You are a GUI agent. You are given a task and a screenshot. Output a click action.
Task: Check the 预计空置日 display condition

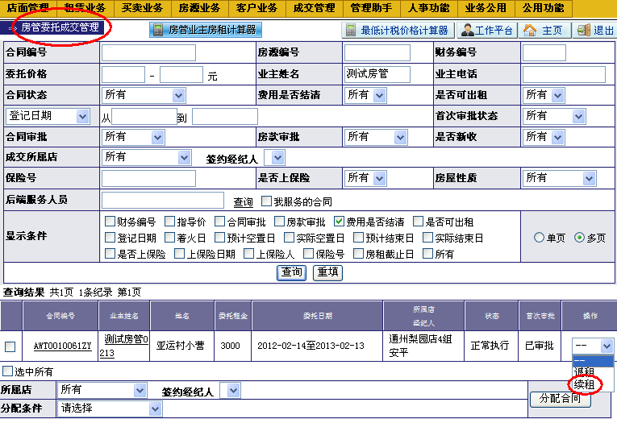[219, 238]
